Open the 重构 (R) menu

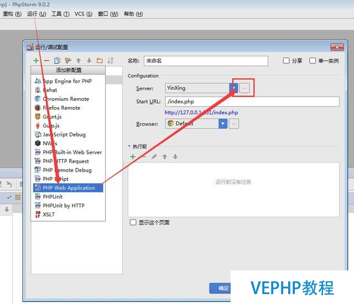(12, 14)
